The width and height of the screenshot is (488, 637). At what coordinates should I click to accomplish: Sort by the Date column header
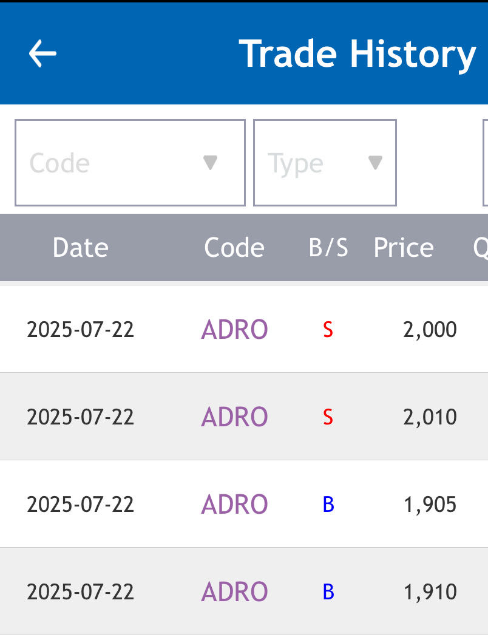pos(80,248)
